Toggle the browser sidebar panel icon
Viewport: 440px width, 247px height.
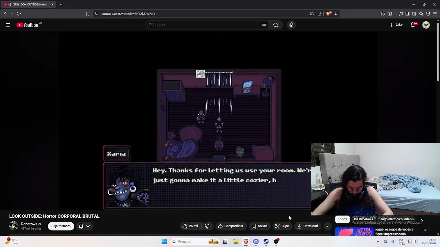coord(407,14)
